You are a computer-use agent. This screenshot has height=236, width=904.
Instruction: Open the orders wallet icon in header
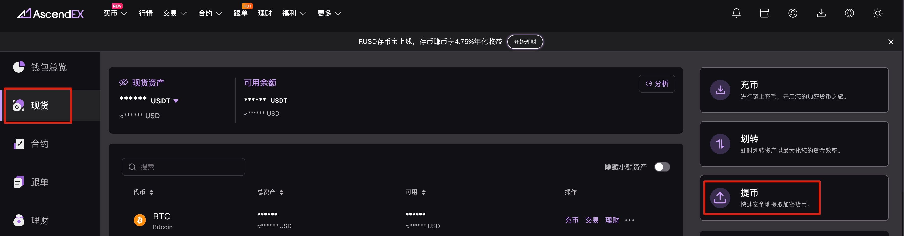[x=765, y=13]
